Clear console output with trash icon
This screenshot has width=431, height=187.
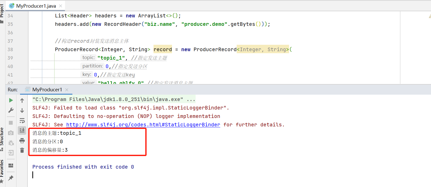tap(22, 150)
